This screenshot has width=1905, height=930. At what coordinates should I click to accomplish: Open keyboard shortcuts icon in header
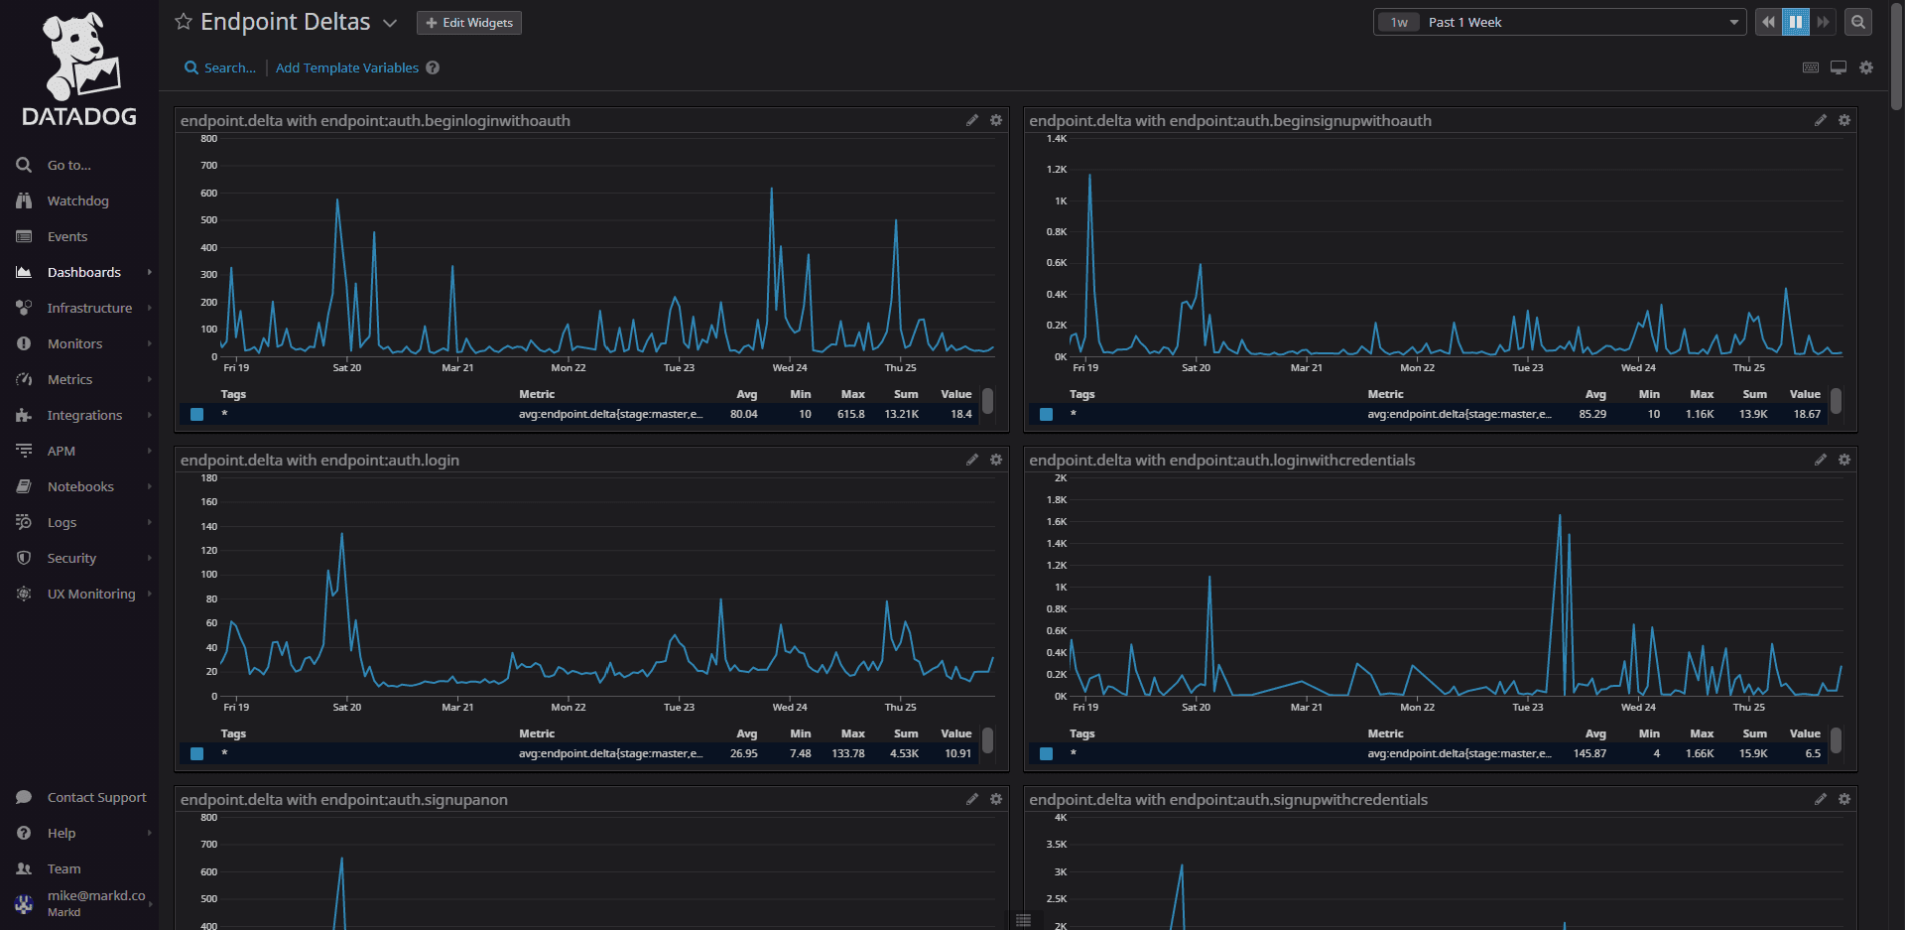coord(1811,67)
